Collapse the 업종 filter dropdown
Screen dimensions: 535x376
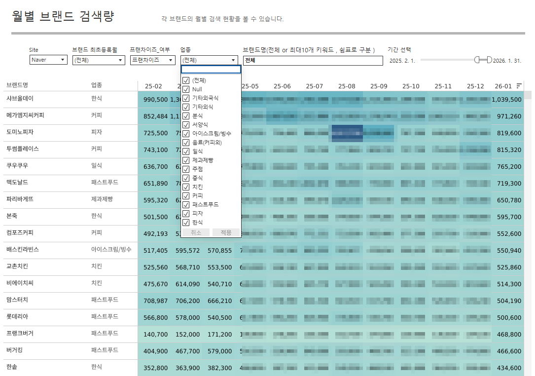click(210, 60)
